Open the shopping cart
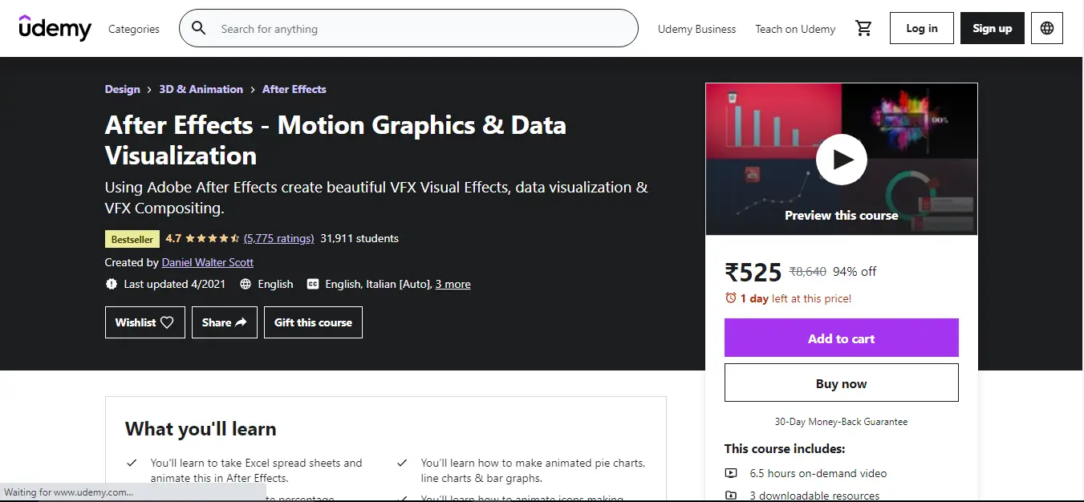This screenshot has width=1084, height=502. click(x=864, y=27)
